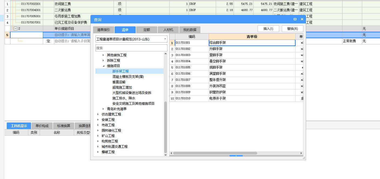Switch to 工料机显示 bottom tab
Screen dimensions: 380x179
[x=19, y=126]
